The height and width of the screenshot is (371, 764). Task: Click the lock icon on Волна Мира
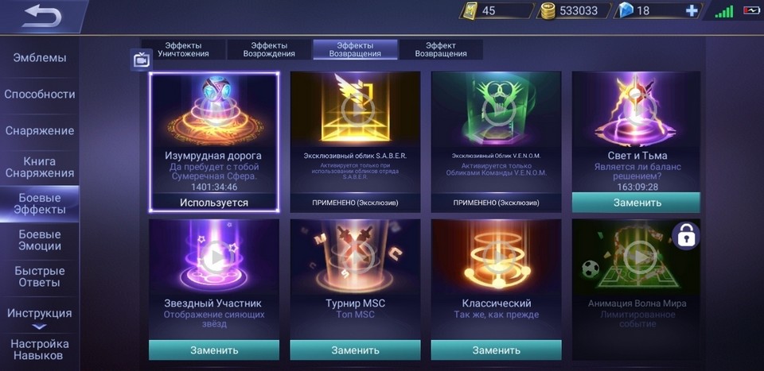[x=685, y=236]
